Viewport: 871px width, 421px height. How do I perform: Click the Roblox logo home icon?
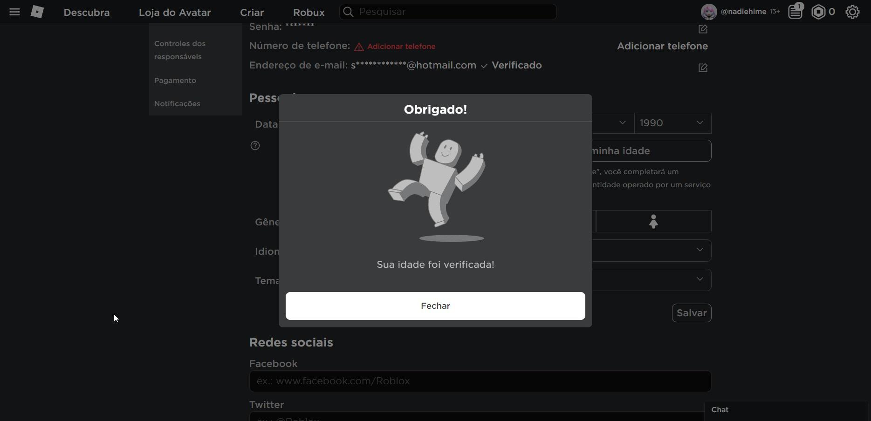37,12
